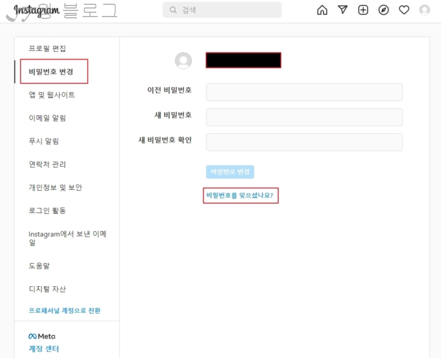Open 로그인 활동 settings
The width and height of the screenshot is (441, 358).
click(x=47, y=210)
